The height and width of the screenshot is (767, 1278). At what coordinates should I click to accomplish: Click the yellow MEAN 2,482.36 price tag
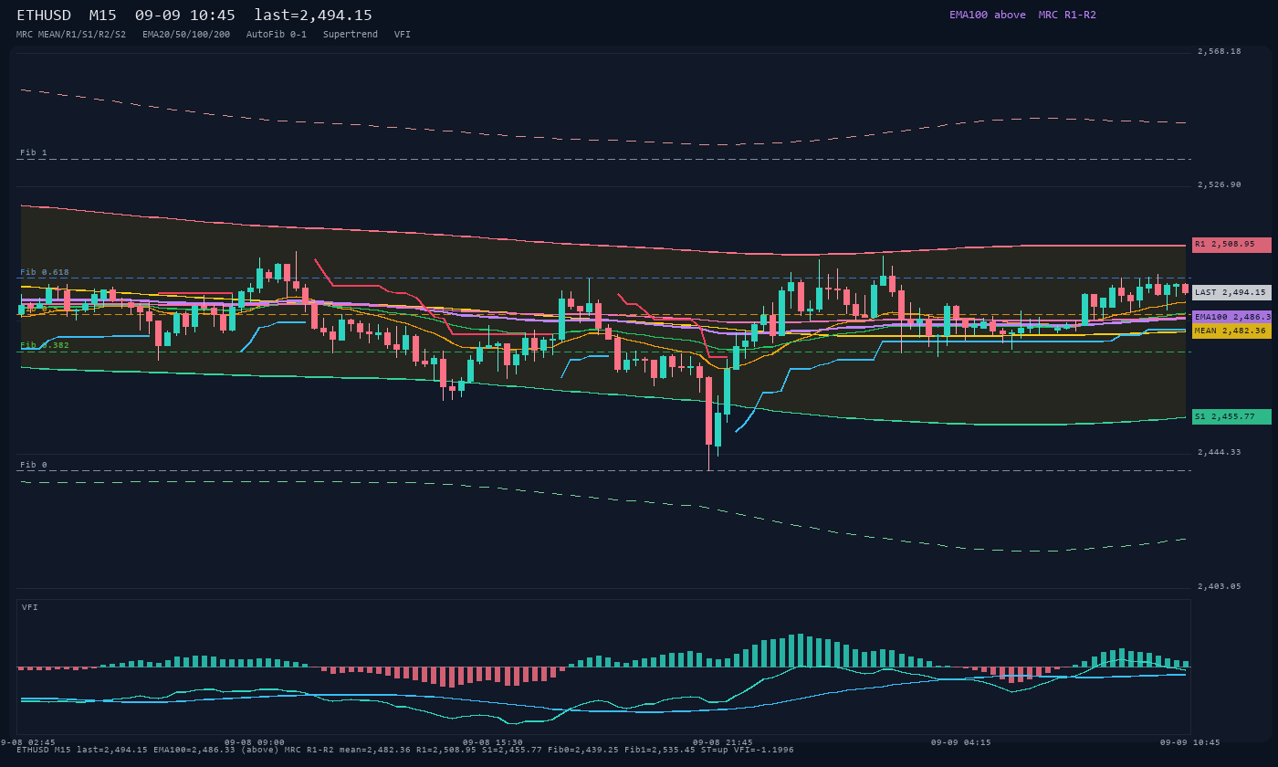[1231, 331]
